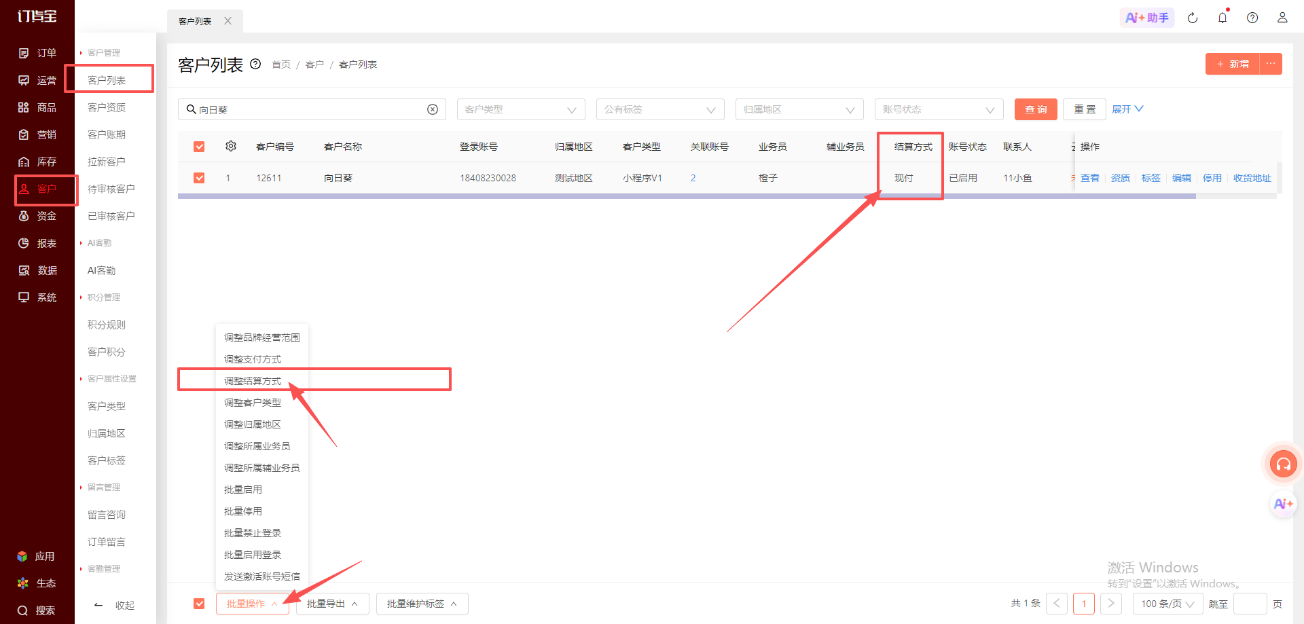Uncheck the row checkbox for 向日葵
The height and width of the screenshot is (624, 1304).
point(199,178)
